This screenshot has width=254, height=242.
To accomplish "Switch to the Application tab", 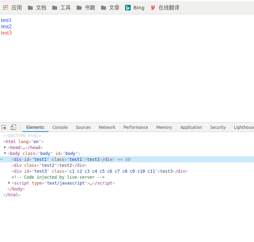I will [x=191, y=127].
